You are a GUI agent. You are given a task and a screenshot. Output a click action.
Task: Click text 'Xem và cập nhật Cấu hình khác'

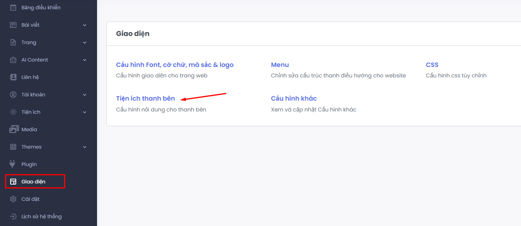coord(314,110)
